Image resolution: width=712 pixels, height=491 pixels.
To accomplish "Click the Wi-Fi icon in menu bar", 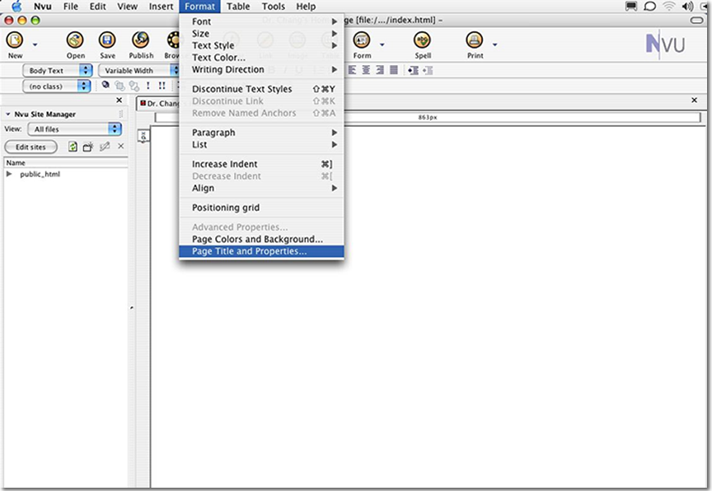I will tap(668, 7).
